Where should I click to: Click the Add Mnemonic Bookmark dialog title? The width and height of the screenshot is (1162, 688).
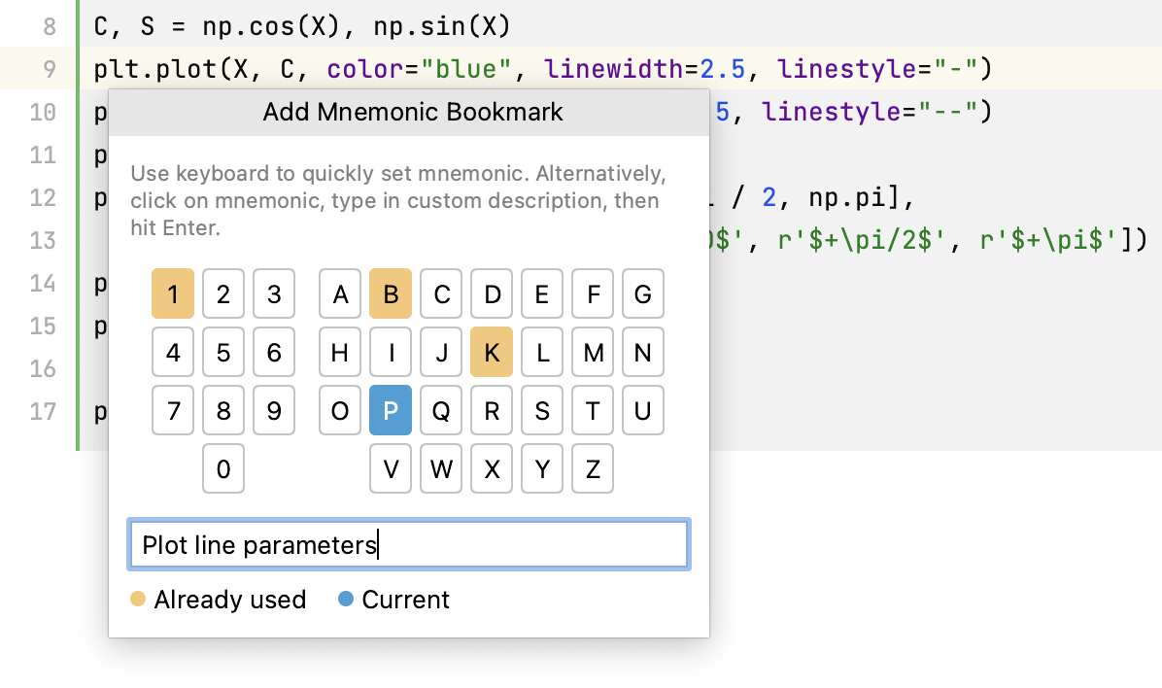412,112
